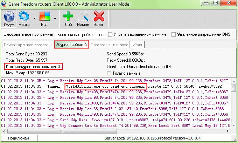
Task: Expand the Вид dropdown arrow
Action: 55,19
